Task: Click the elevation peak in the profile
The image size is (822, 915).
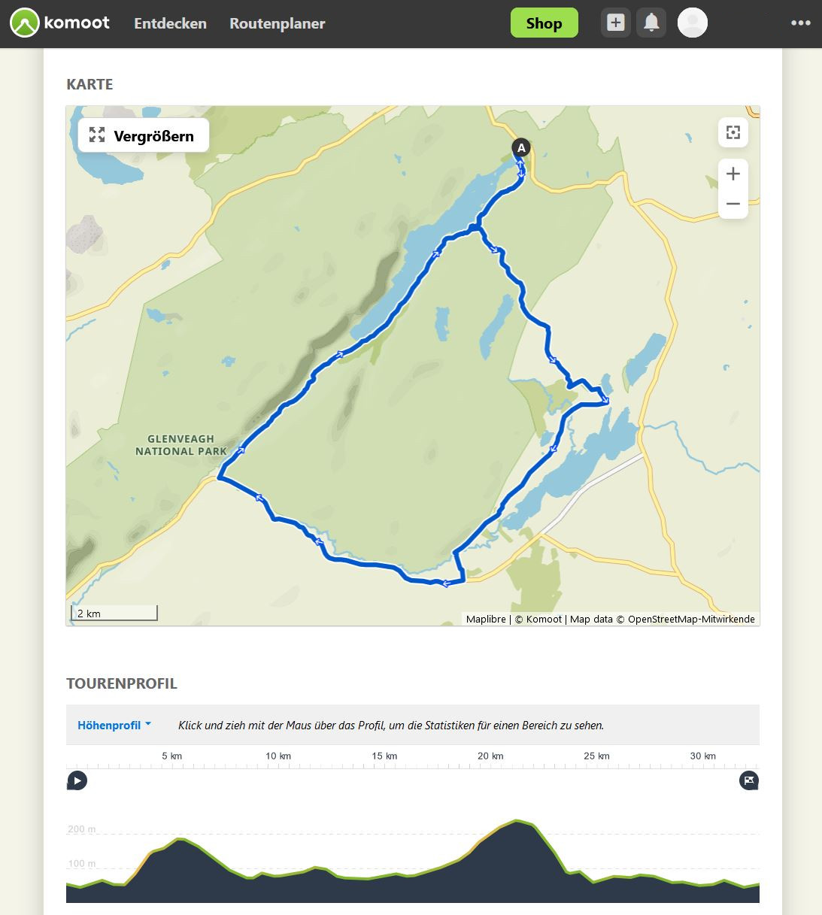Action: [517, 821]
